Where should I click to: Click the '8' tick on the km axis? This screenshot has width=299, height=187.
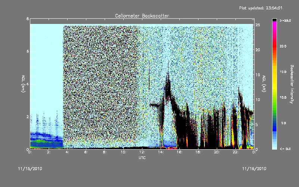[28, 19]
